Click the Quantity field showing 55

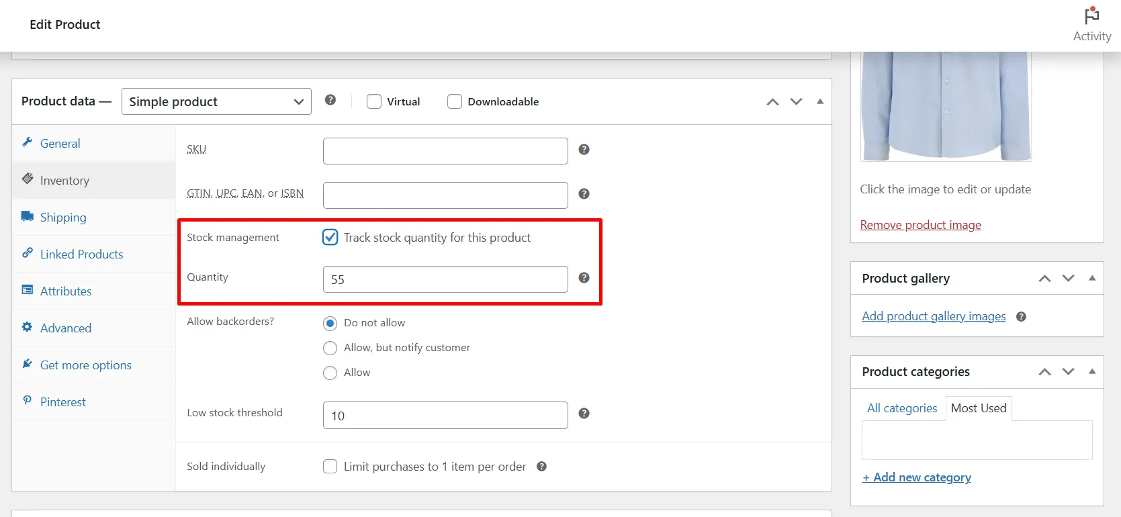(445, 279)
